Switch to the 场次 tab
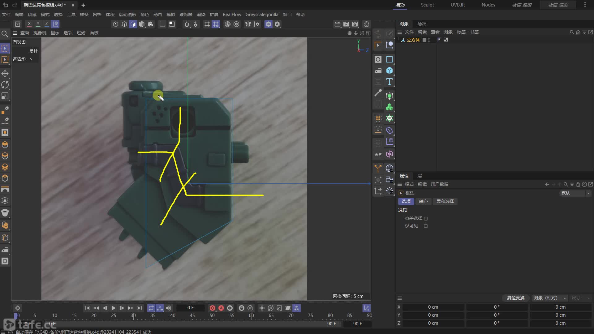Viewport: 594px width, 334px height. pos(422,24)
